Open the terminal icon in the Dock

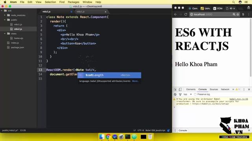coord(128,137)
